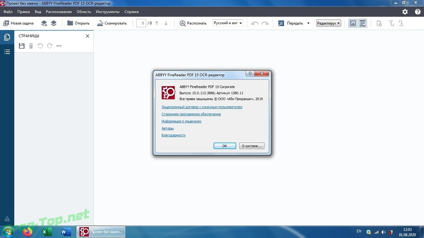Click the Проект без имен taskbar item
424x238 pixels.
click(102, 232)
